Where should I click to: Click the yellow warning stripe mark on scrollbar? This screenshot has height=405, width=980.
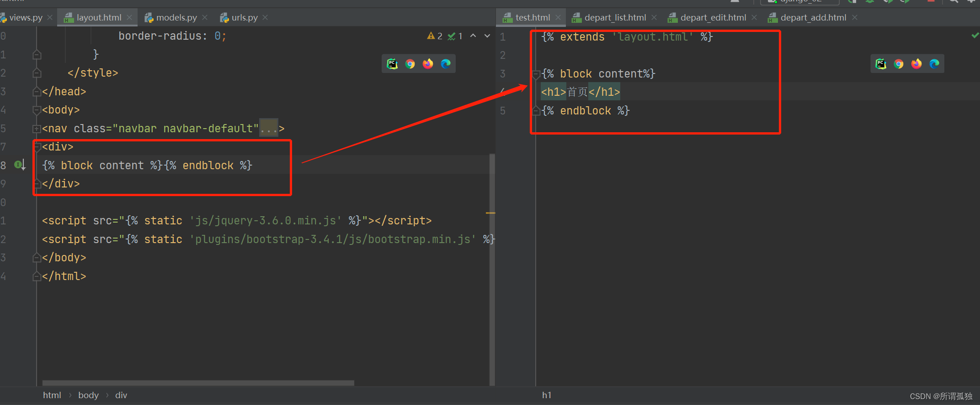490,213
